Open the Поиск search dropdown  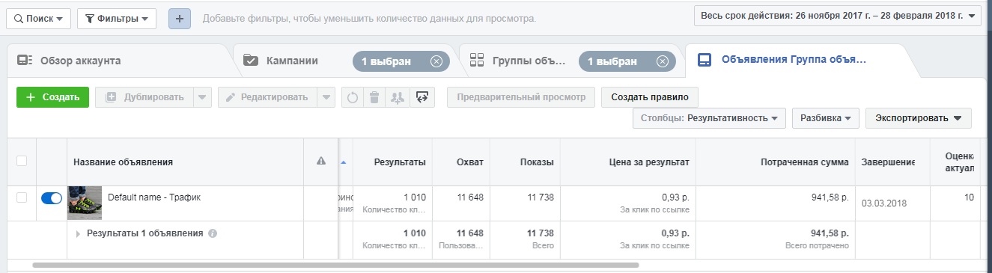click(x=39, y=19)
